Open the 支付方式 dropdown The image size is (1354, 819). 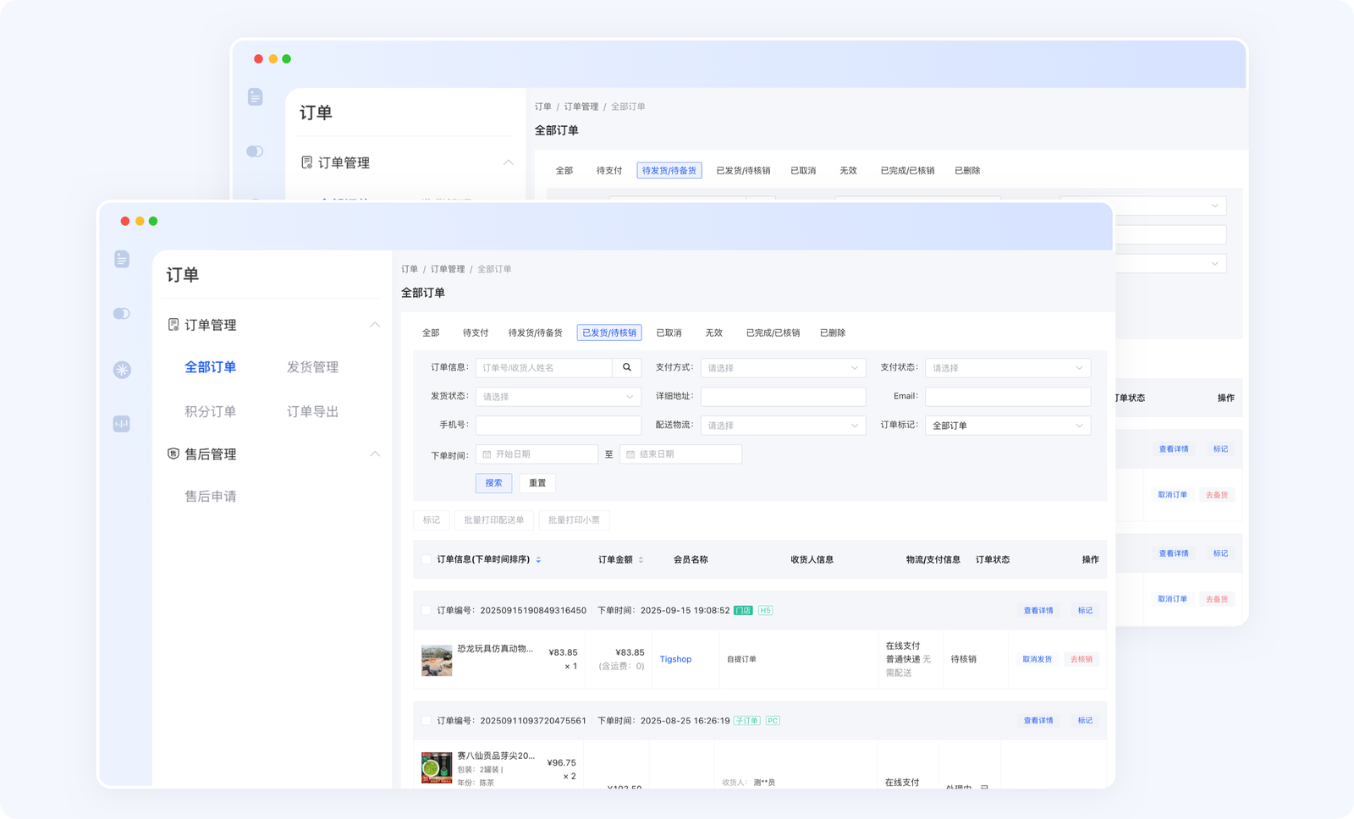pos(783,367)
